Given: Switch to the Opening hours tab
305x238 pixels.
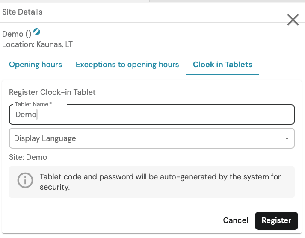Looking at the screenshot, I should (x=36, y=65).
